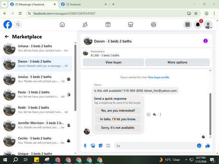Image resolution: width=219 pixels, height=164 pixels.
Task: Show hidden system tray icons chevron
Action: pos(186,160)
